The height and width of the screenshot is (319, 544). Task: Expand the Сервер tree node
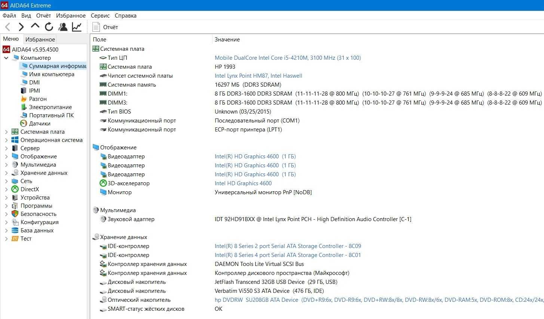6,148
